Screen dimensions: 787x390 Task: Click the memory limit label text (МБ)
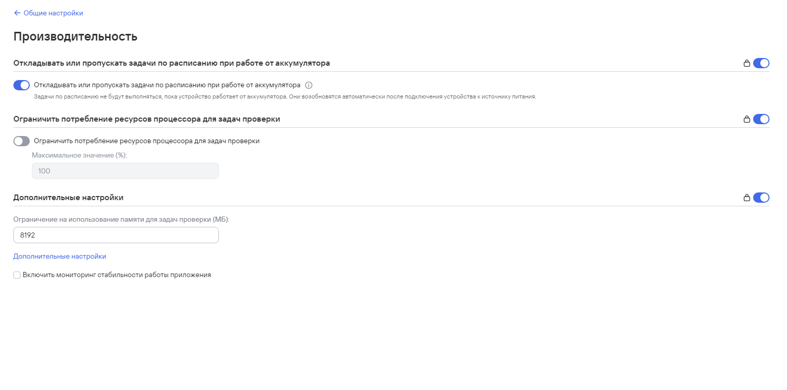121,219
